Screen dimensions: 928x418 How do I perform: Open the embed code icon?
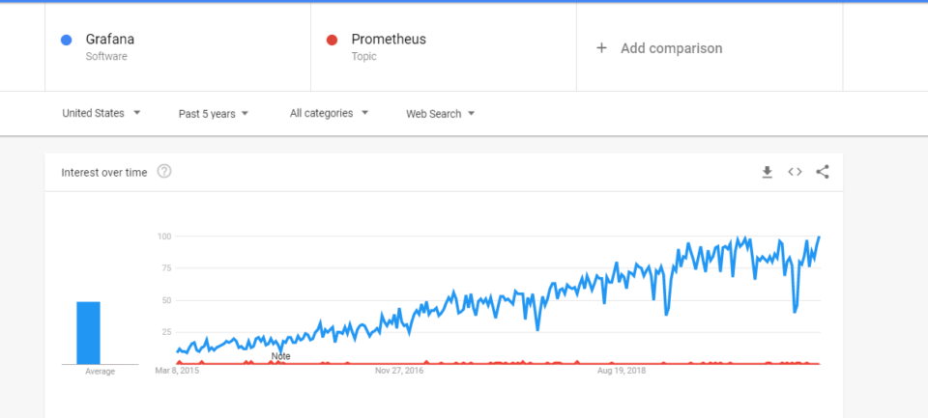point(795,172)
